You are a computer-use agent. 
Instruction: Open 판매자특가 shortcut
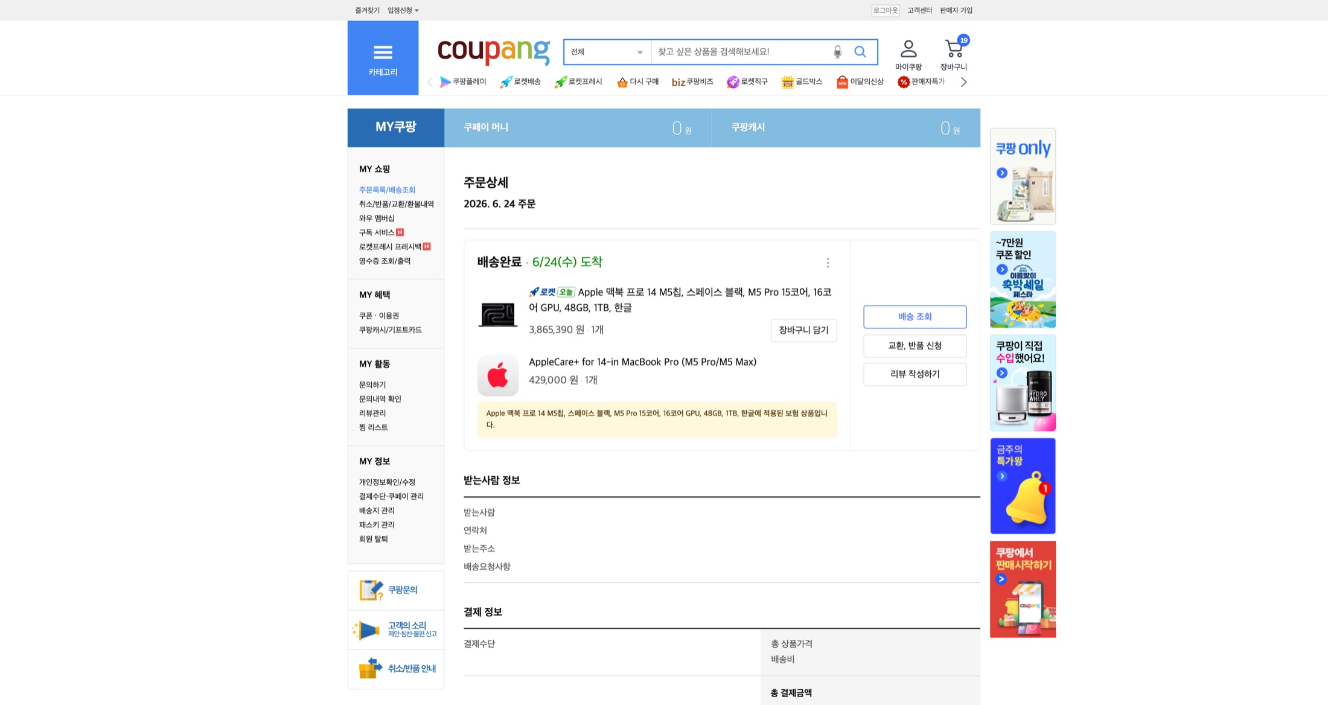point(921,81)
